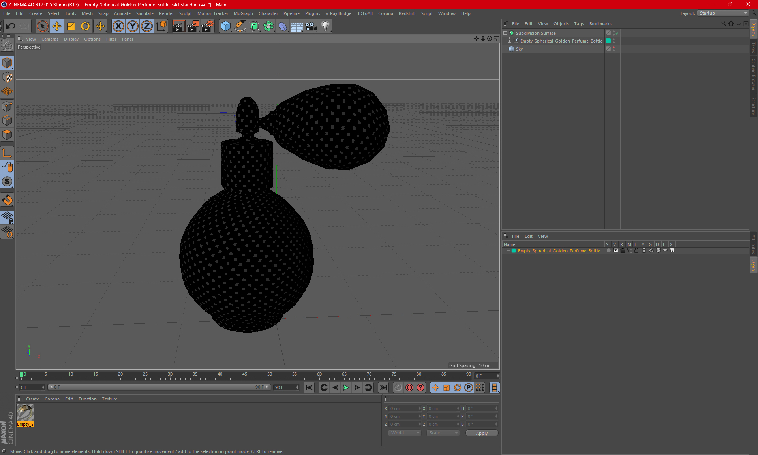This screenshot has height=455, width=758.
Task: Switch to Points mode
Action: 8,106
